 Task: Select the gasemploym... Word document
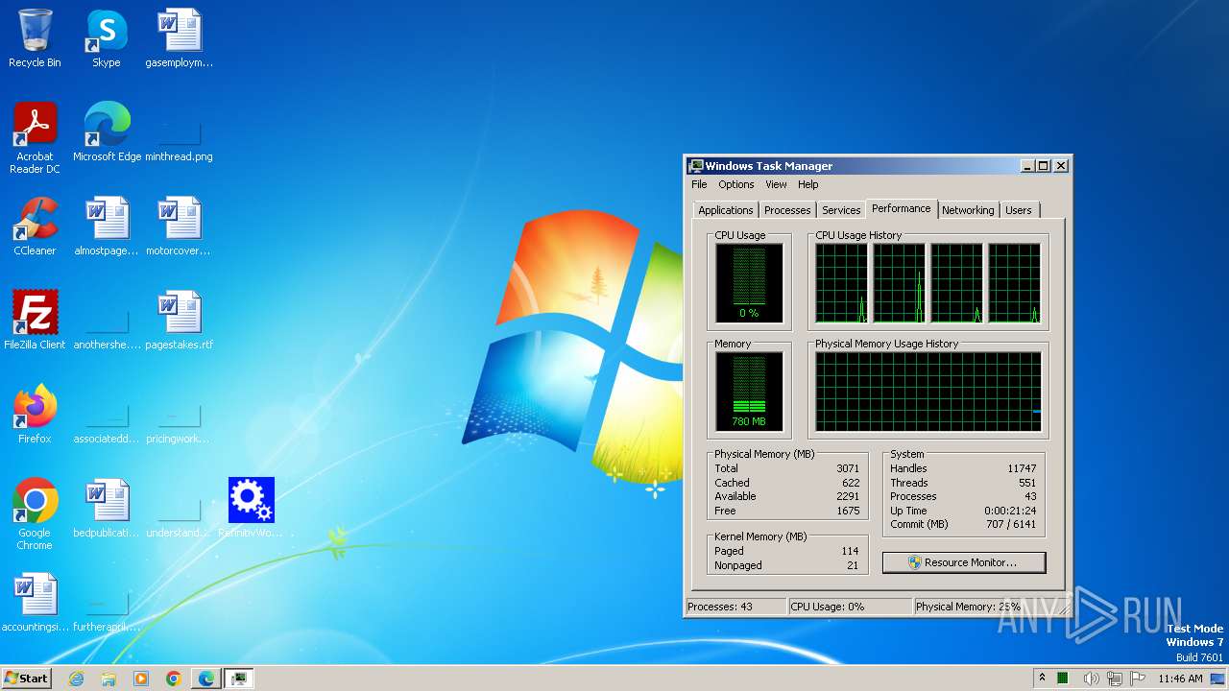[x=179, y=38]
